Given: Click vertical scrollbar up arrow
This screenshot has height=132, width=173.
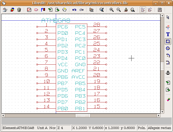Looking at the screenshot, I should (x=162, y=16).
